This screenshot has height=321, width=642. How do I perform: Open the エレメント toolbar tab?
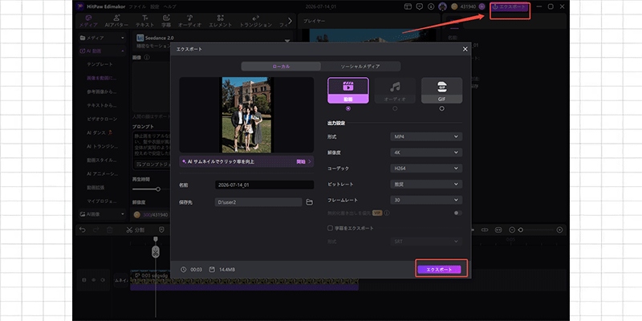point(221,22)
